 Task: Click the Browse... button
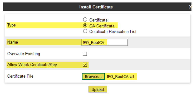click(93, 77)
